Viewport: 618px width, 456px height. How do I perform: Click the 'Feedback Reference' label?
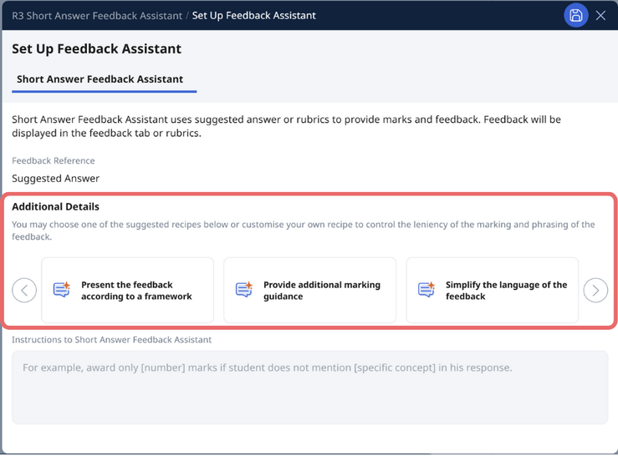click(x=54, y=160)
